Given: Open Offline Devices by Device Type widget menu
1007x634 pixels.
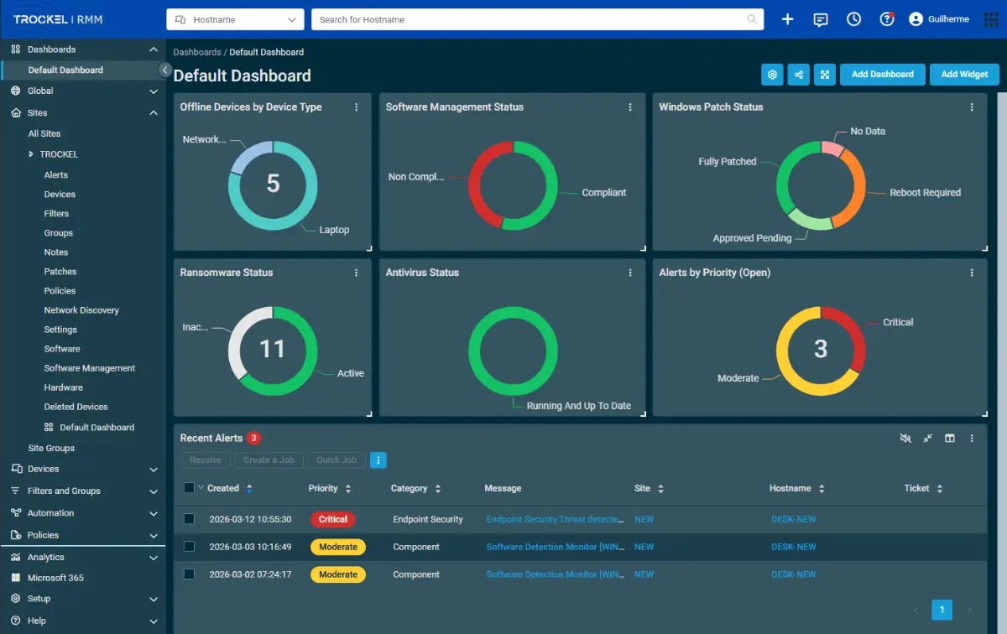Looking at the screenshot, I should [357, 107].
